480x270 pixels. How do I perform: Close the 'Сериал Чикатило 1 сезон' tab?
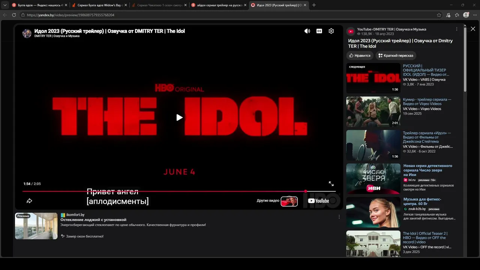185,5
